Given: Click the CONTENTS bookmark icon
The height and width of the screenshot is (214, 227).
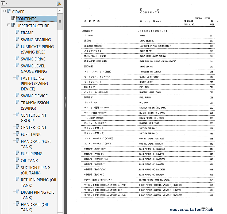Looking at the screenshot, I should (13, 18).
